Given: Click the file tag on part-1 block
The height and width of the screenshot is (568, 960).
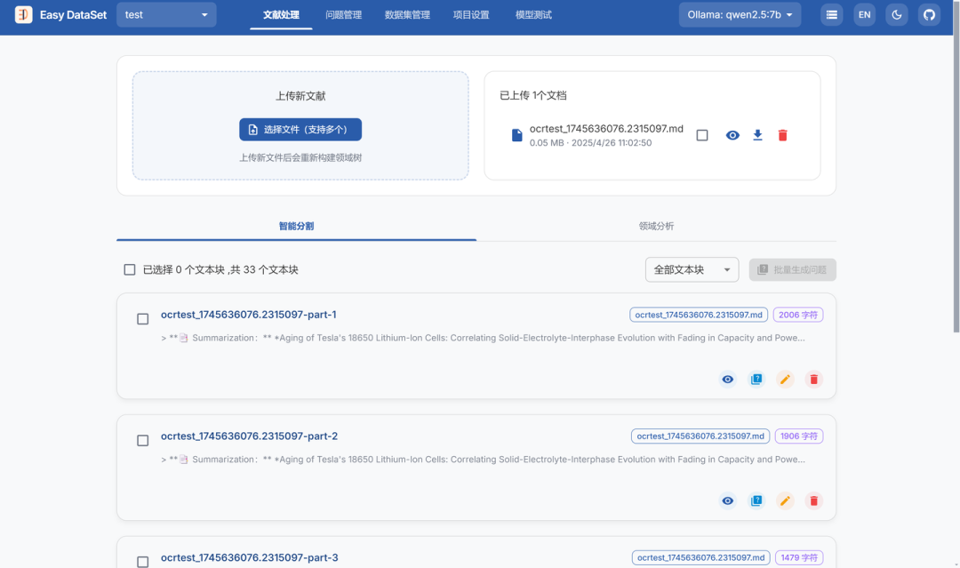Looking at the screenshot, I should [699, 315].
